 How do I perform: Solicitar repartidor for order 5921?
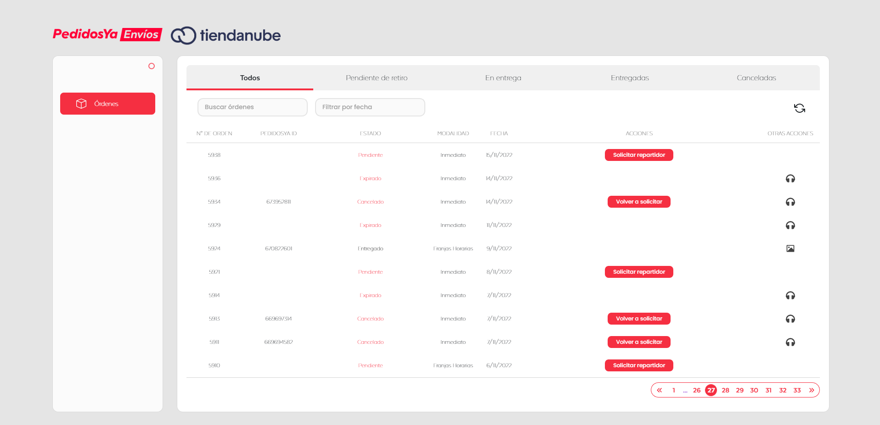point(639,272)
